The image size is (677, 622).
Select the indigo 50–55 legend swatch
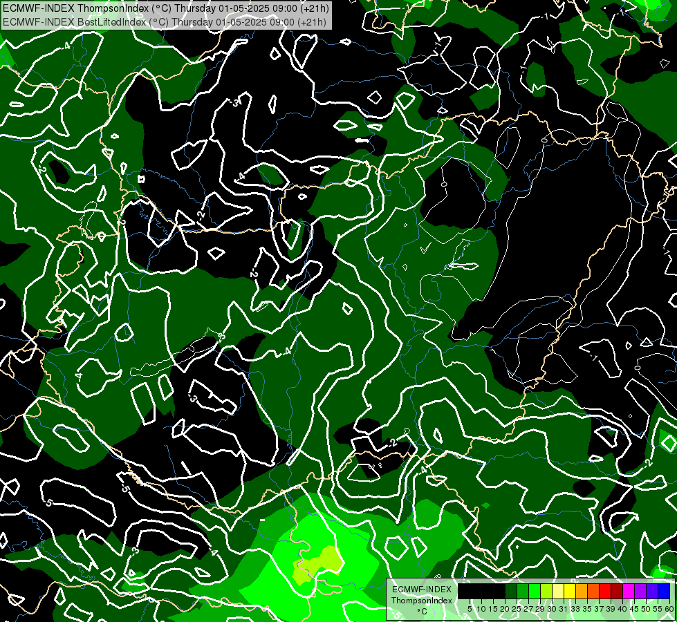(x=652, y=591)
